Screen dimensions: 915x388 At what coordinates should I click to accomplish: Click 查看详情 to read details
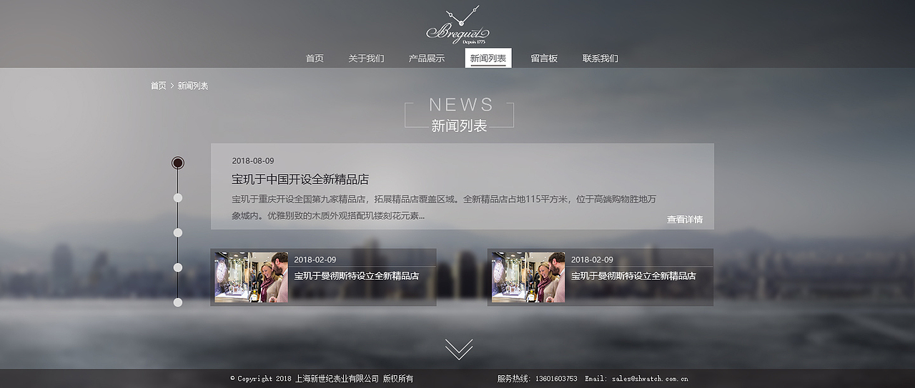coord(685,220)
